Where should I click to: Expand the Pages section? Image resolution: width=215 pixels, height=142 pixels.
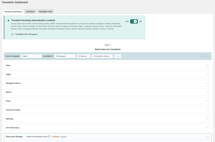click(107, 74)
